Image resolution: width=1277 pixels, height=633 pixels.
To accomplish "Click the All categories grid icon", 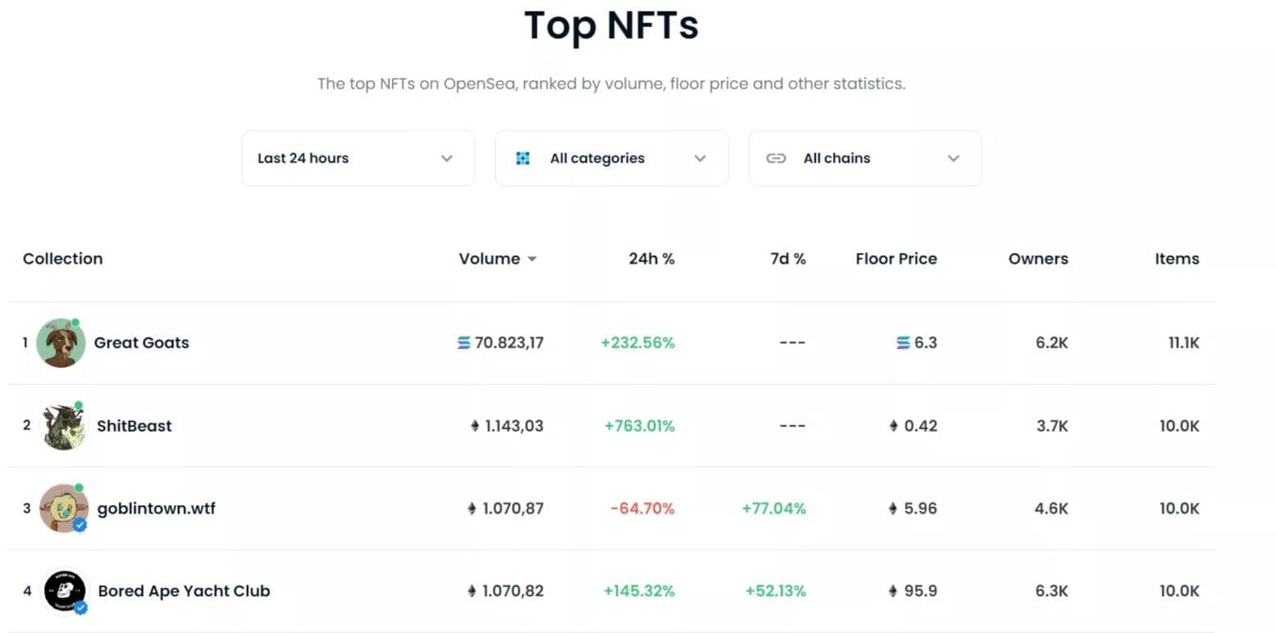I will (x=523, y=158).
